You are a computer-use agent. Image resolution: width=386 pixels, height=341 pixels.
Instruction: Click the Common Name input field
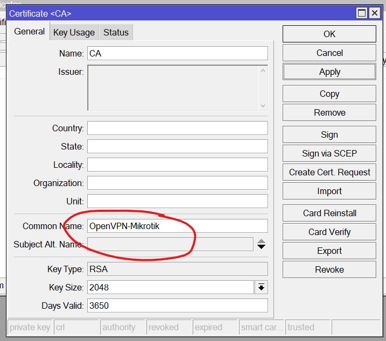177,226
